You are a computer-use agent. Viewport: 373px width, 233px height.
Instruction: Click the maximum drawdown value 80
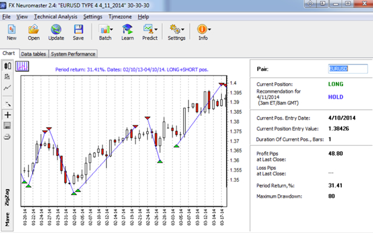[331, 196]
